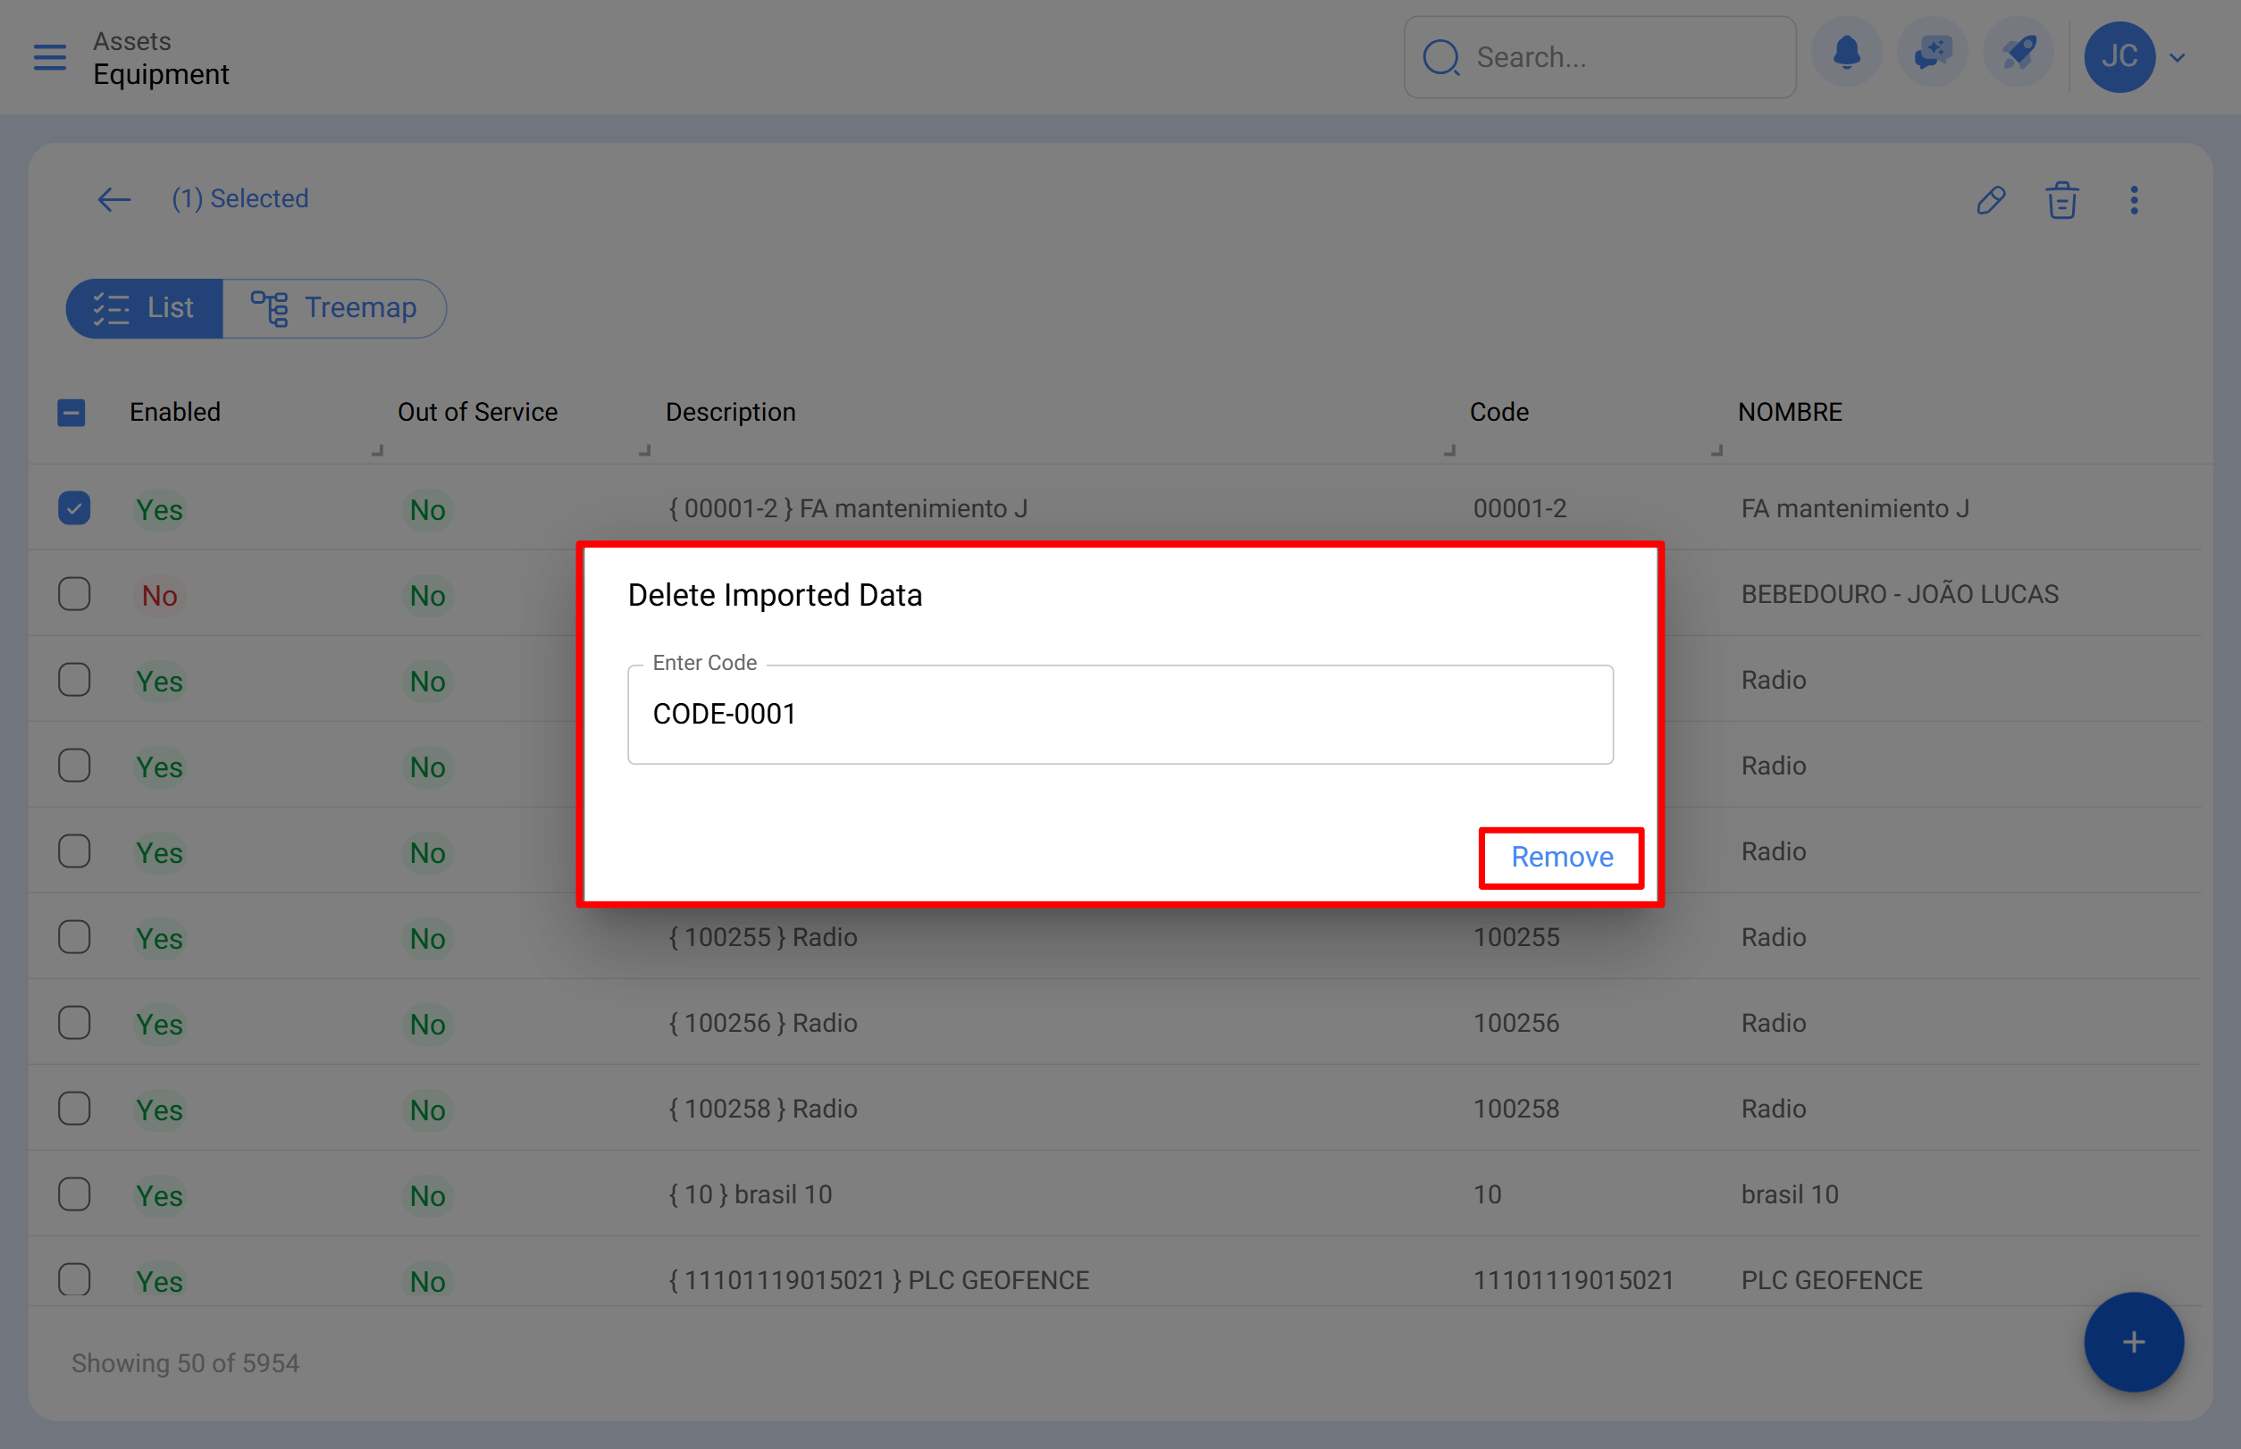Click the (1) Selected label
Image resolution: width=2241 pixels, height=1449 pixels.
click(x=240, y=198)
